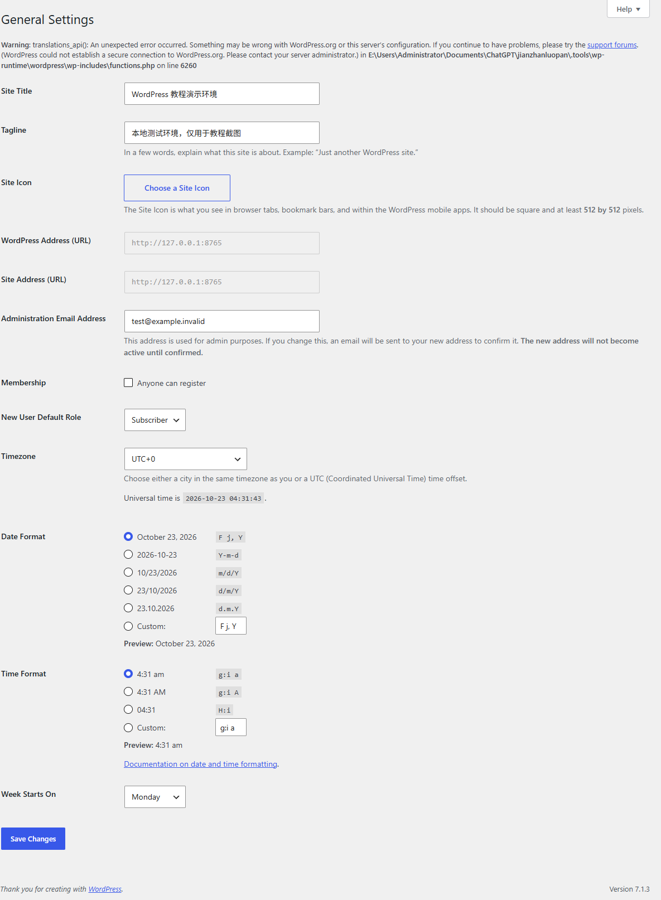Click the General Settings heading
The image size is (661, 900).
(47, 20)
